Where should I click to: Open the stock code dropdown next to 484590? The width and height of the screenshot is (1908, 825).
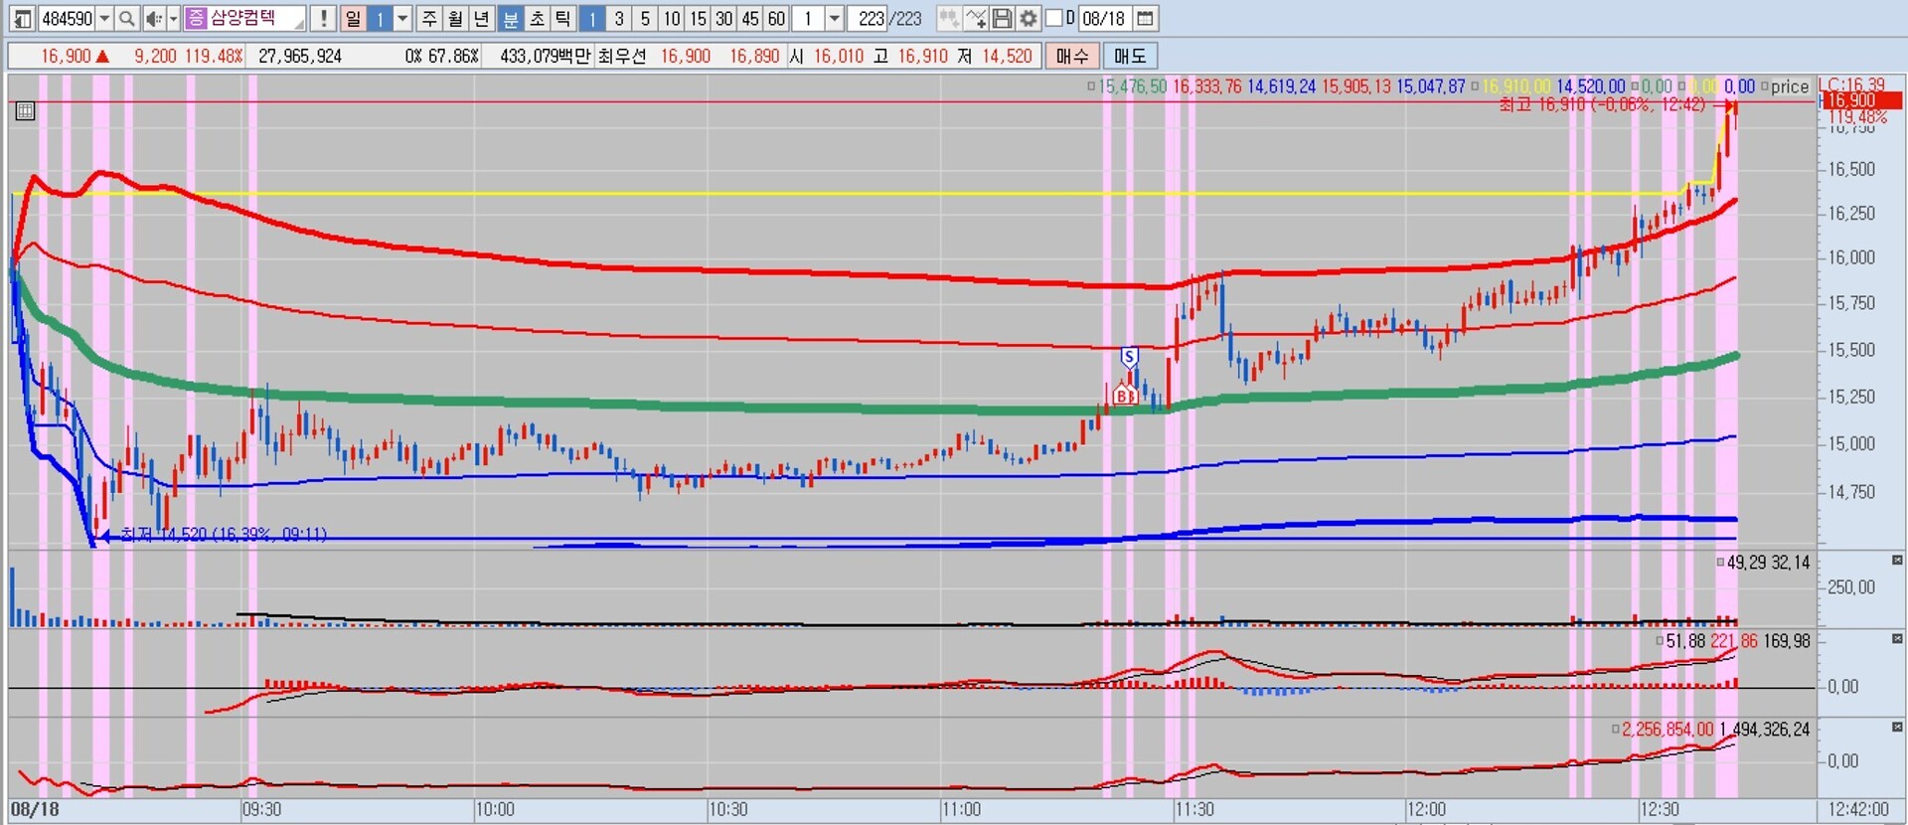tap(104, 18)
